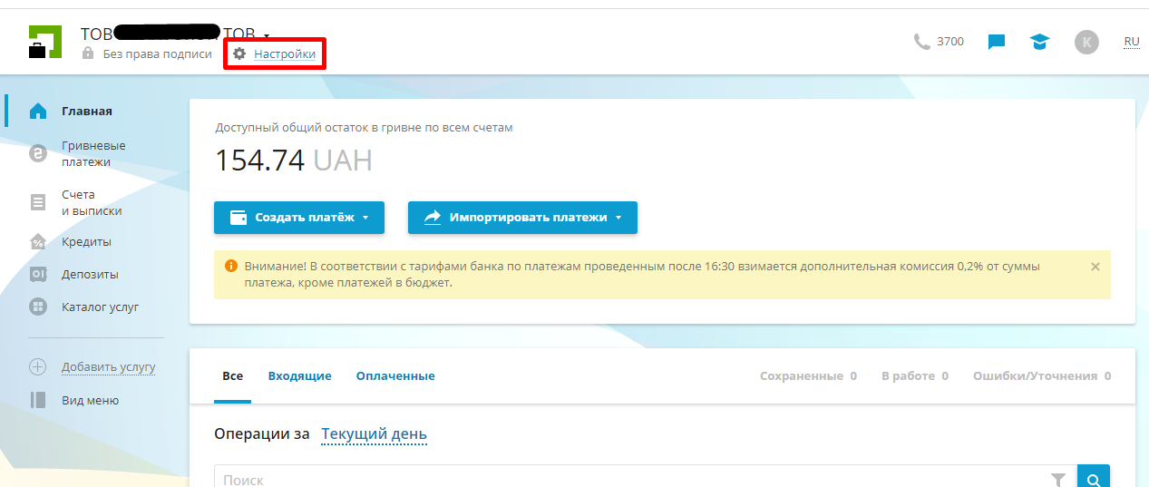Dismiss the yellow commission warning banner
The image size is (1149, 487).
[1095, 267]
